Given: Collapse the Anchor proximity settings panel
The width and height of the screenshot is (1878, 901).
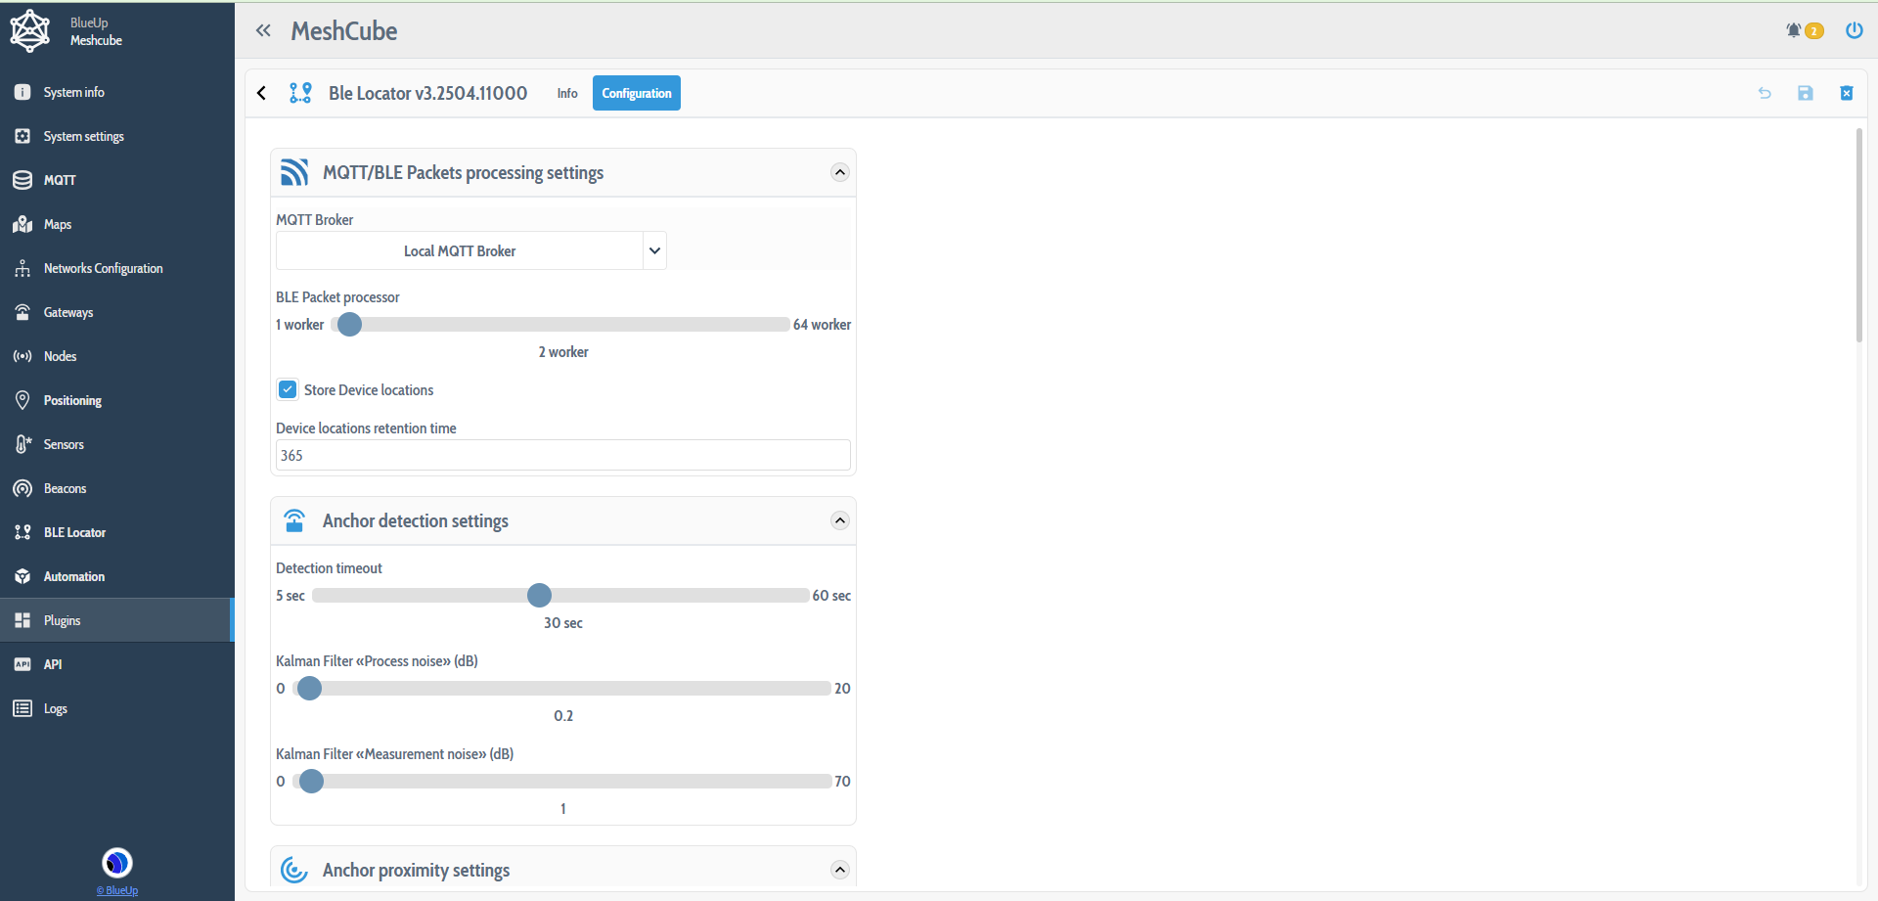Looking at the screenshot, I should point(839,869).
